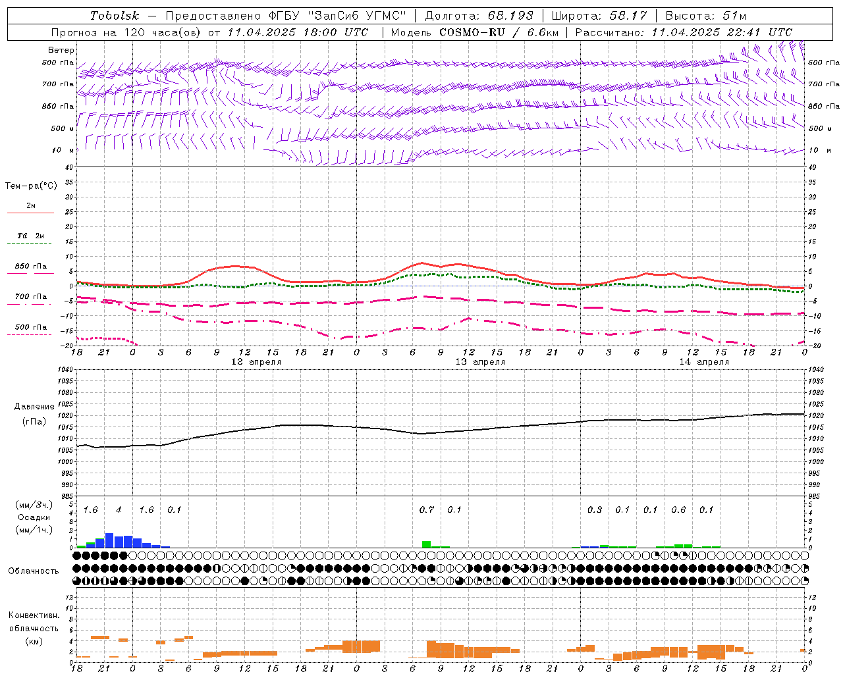This screenshot has height=674, width=843.
Task: Click the '0.7' three-hour precipitation value
Action: pyautogui.click(x=427, y=510)
